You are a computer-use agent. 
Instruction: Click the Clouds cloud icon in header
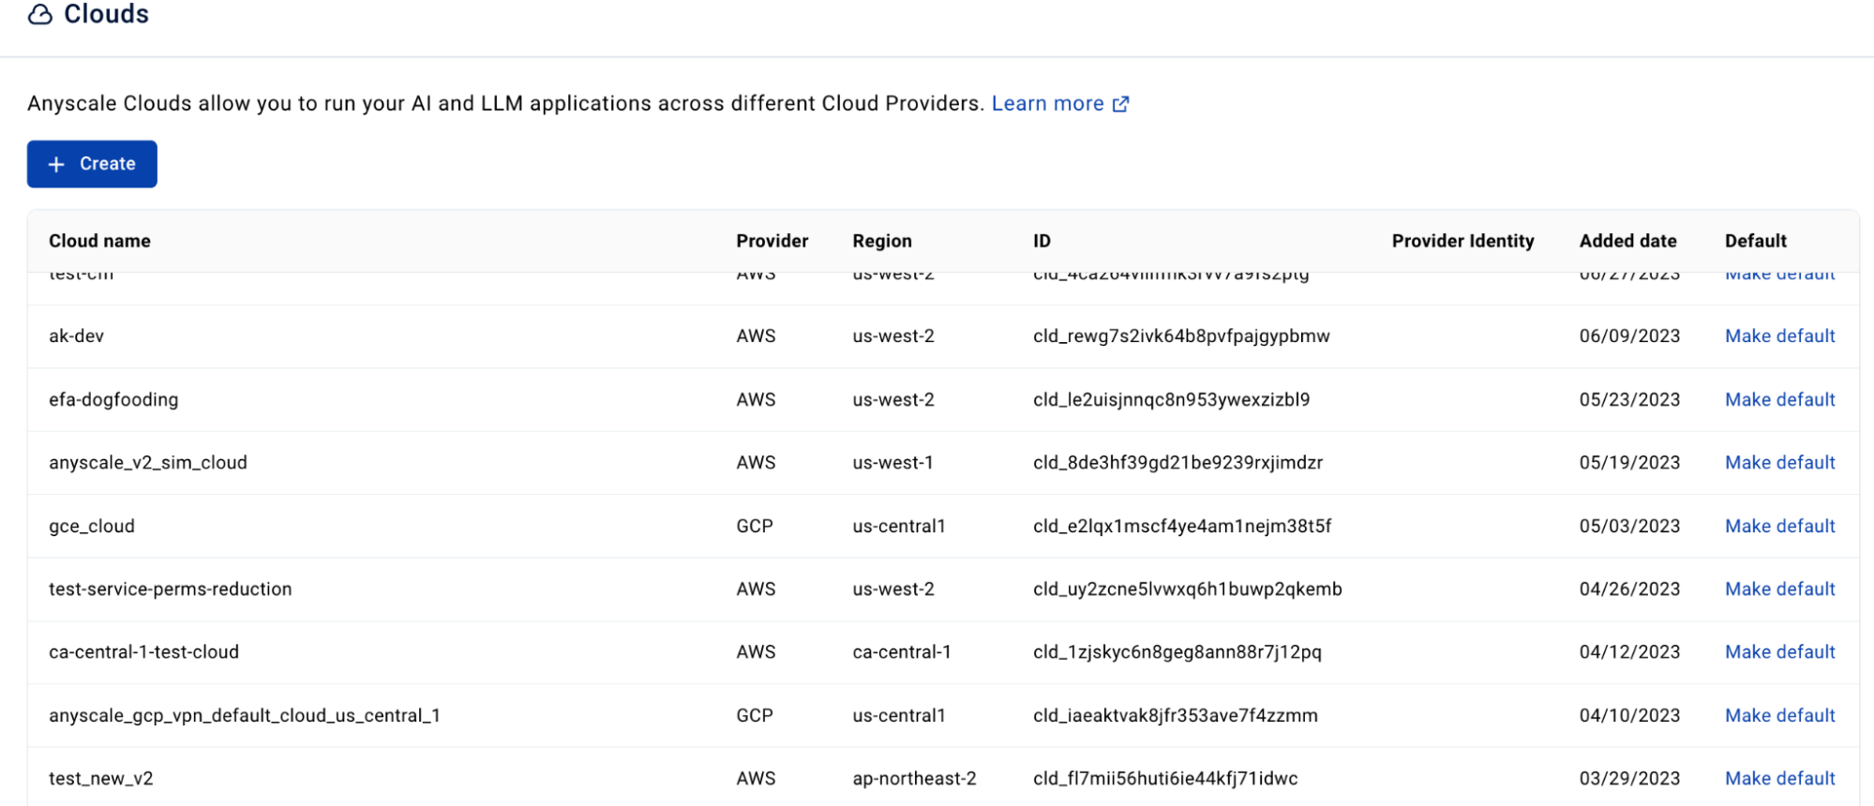[39, 14]
